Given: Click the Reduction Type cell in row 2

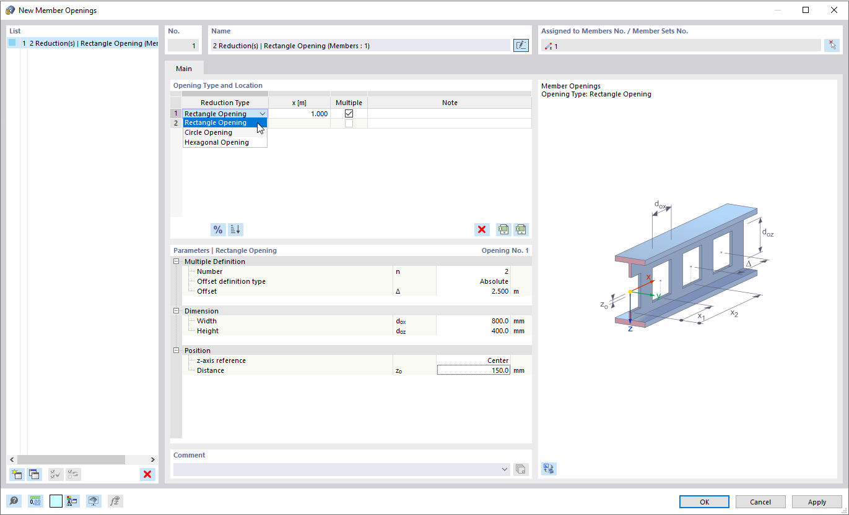Looking at the screenshot, I should [225, 124].
